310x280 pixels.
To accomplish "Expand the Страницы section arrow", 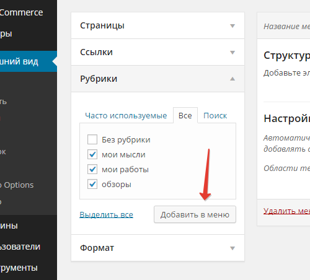I will pos(232,26).
